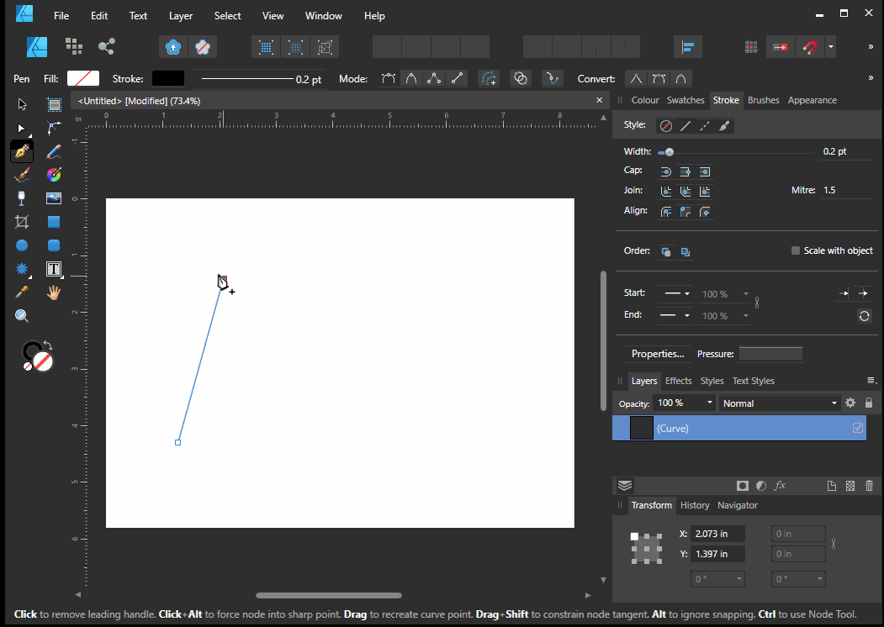The height and width of the screenshot is (627, 884).
Task: Select the Ellipse tool
Action: click(21, 245)
